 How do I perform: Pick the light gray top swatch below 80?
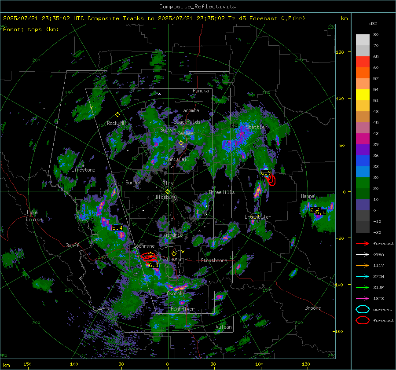click(x=363, y=40)
